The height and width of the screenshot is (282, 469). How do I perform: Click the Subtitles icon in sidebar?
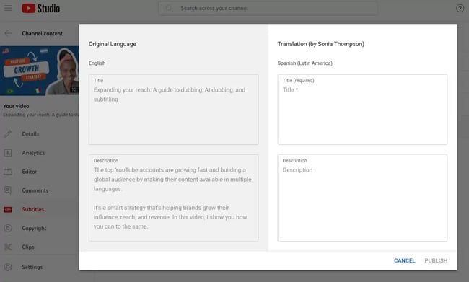8,209
